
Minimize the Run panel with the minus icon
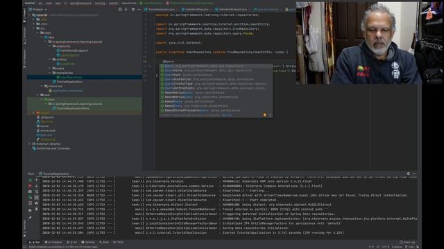click(x=414, y=174)
